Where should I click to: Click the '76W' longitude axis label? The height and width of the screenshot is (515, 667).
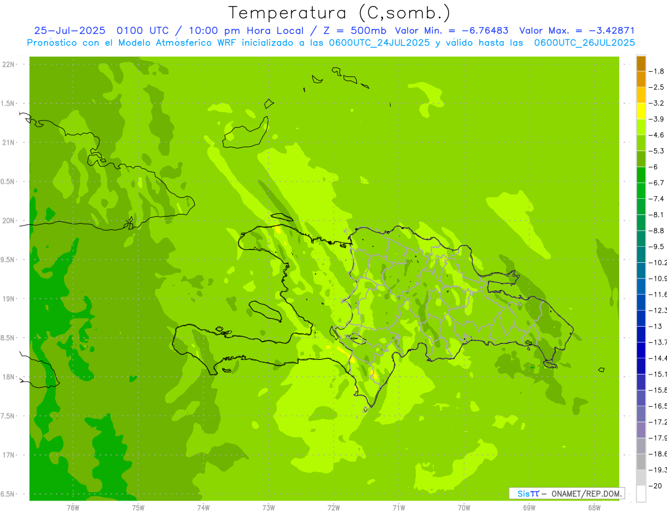(73, 508)
